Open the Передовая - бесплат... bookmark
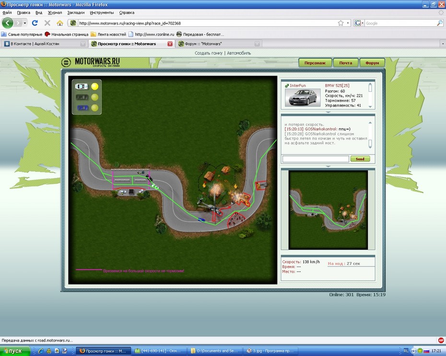The image size is (446, 356). click(200, 34)
